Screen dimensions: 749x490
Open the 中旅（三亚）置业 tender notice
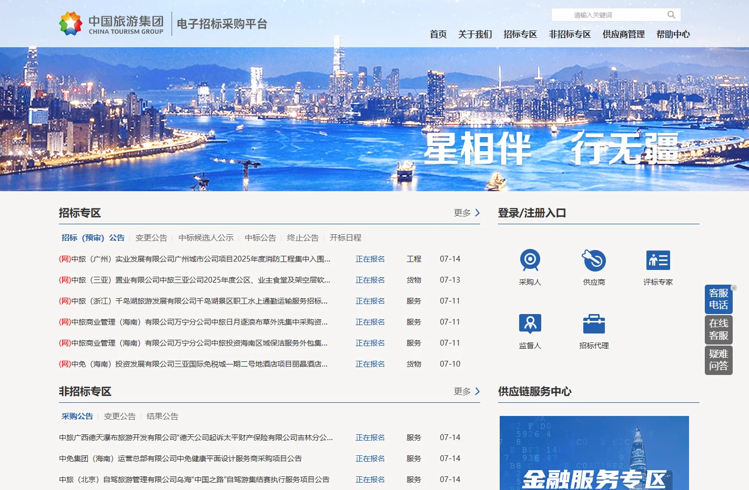195,280
